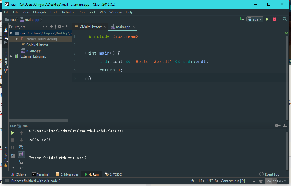The width and height of the screenshot is (291, 186).
Task: Click the scroll-from-source target icon in Project panel
Action: pos(45,27)
